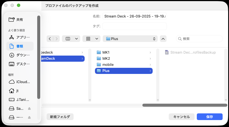
Task: Edit the 名前 filename field
Action: [135, 16]
